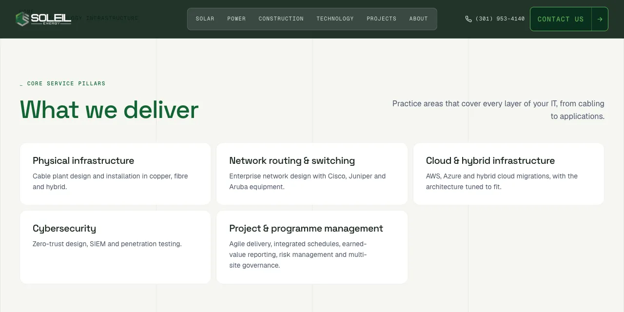Viewport: 624px width, 312px height.
Task: Select the Cloud & hybrid infrastructure heading
Action: 490,160
